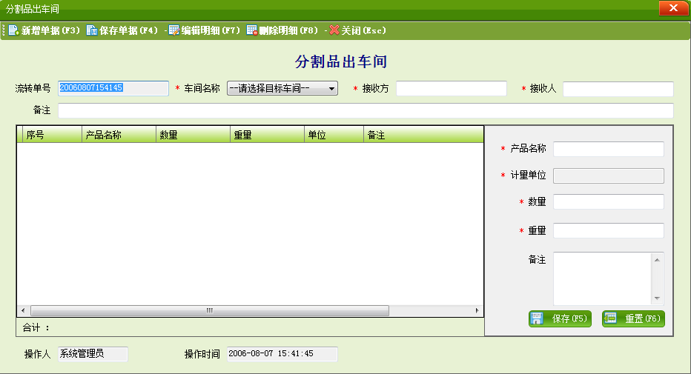The height and width of the screenshot is (374, 691).
Task: Click the 产品名称 input in the detail panel
Action: coord(609,149)
